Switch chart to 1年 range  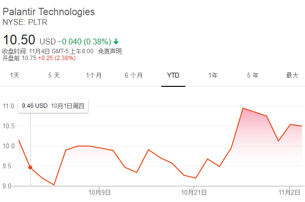click(213, 75)
